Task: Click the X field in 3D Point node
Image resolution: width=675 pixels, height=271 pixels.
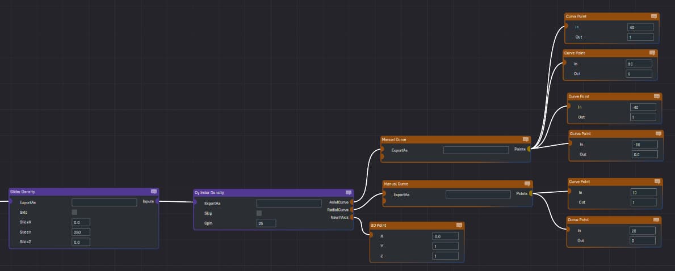Action: [445, 236]
